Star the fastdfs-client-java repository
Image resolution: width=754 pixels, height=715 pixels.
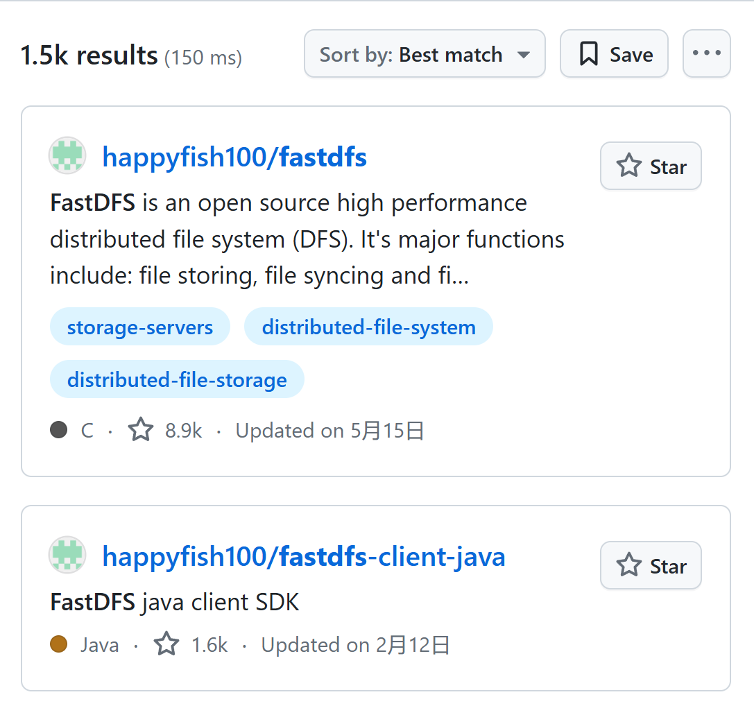click(x=651, y=565)
